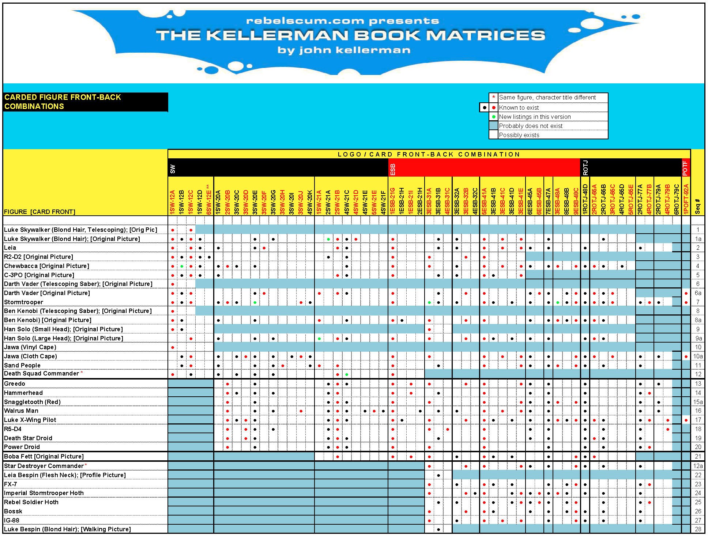Select the 'R5-D4' row label
Screen dimensions: 708x536
coord(13,429)
